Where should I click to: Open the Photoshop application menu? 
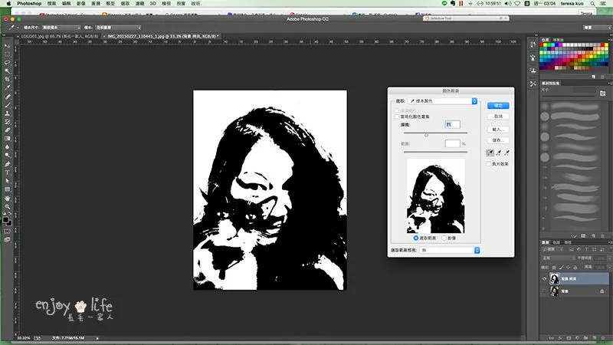[29, 4]
